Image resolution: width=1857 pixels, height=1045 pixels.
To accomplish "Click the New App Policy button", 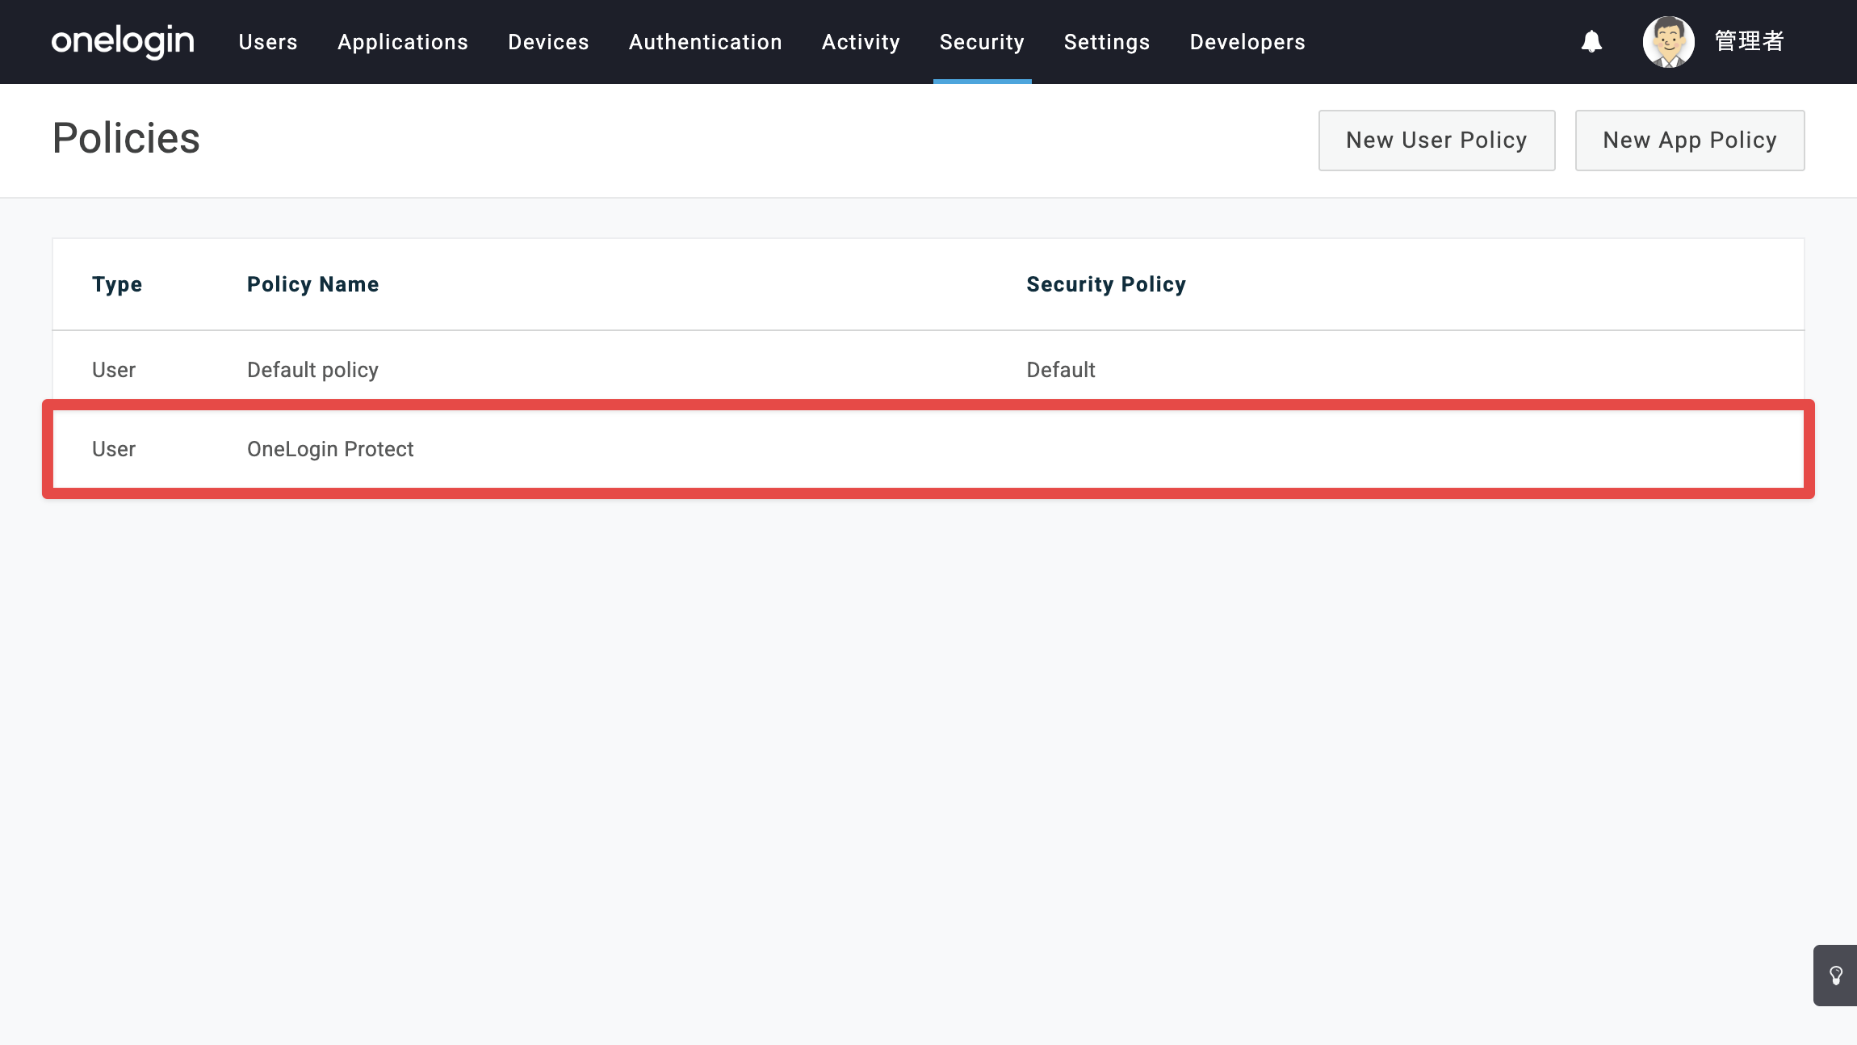I will pyautogui.click(x=1690, y=141).
